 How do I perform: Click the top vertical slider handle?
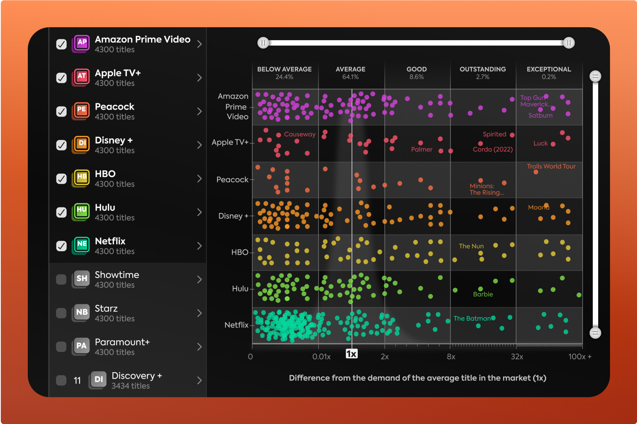click(x=595, y=76)
